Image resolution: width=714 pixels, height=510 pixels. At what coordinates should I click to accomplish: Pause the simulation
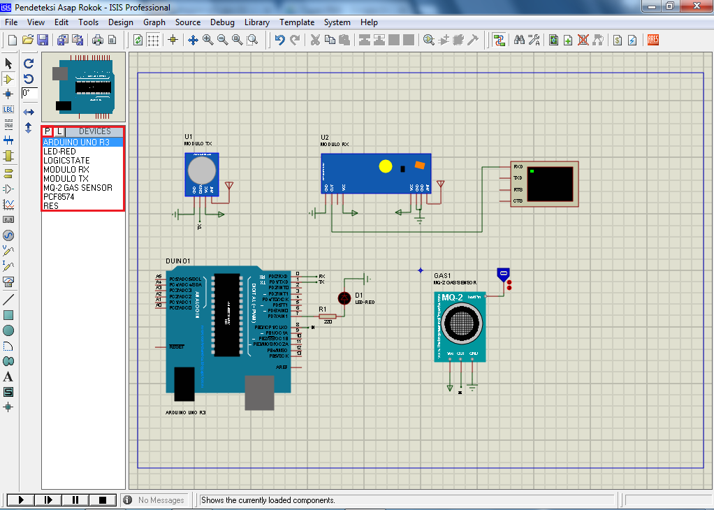click(75, 500)
